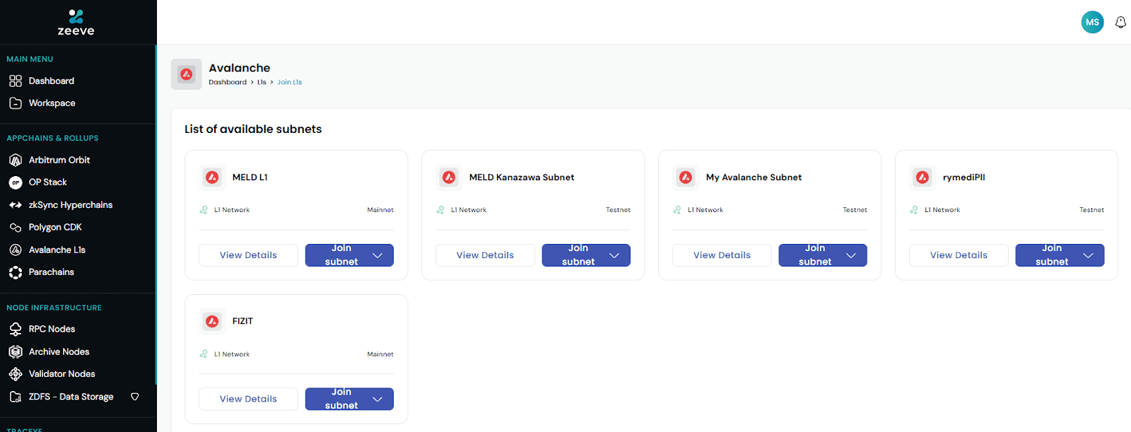The image size is (1131, 432).
Task: Expand Join subnet dropdown for FIZIT
Action: click(377, 399)
